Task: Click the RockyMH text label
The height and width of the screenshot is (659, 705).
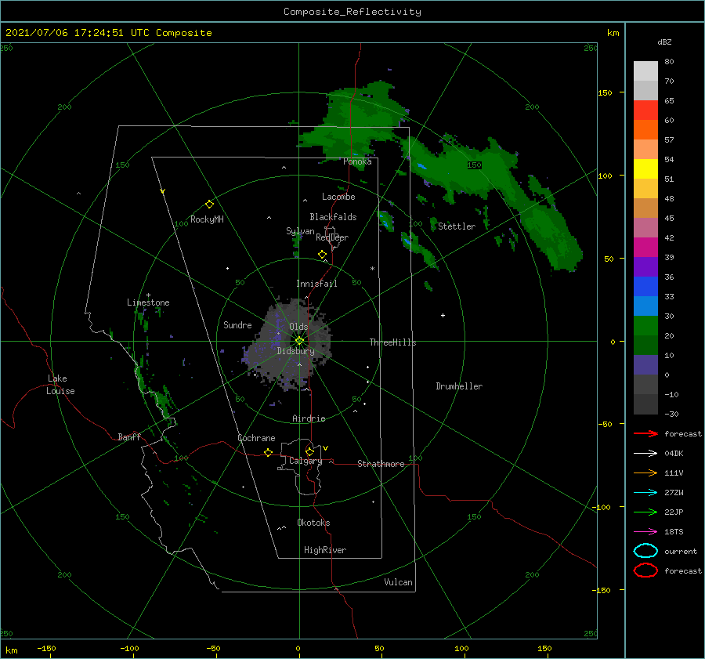Action: (207, 219)
